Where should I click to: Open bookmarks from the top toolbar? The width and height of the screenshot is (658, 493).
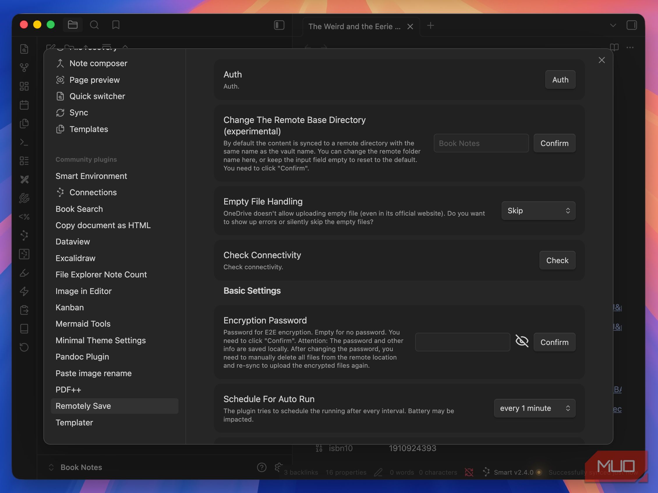tap(116, 25)
